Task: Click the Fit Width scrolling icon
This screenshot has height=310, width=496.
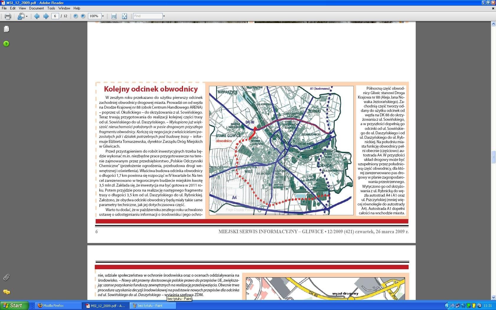Action: tap(114, 16)
